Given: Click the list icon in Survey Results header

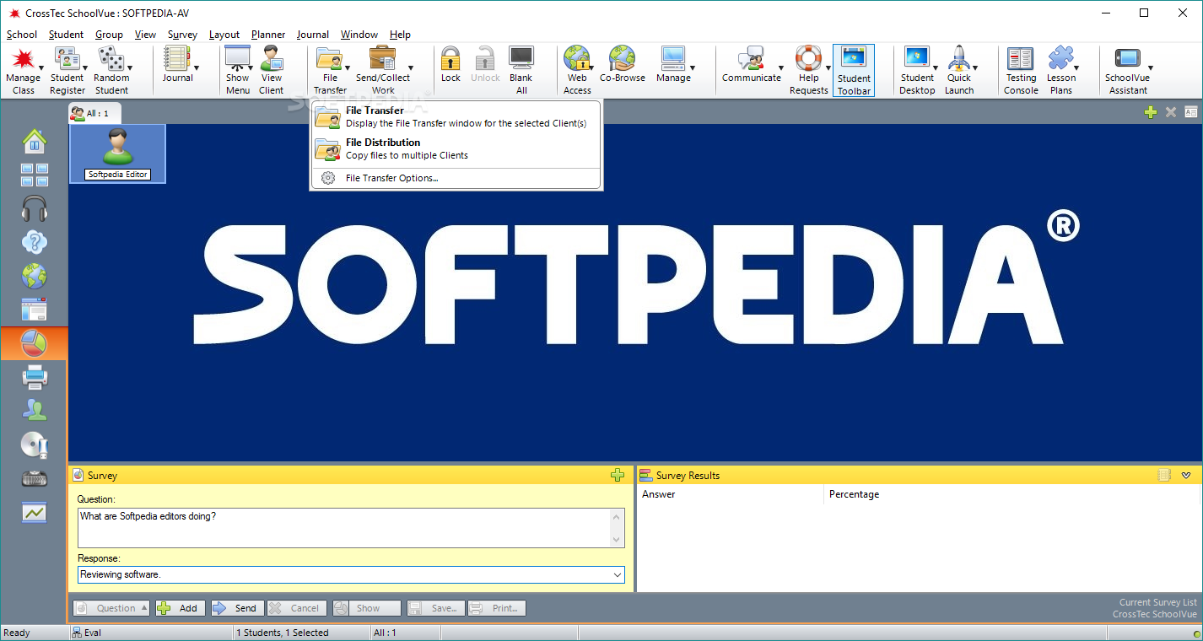Looking at the screenshot, I should (x=1164, y=476).
